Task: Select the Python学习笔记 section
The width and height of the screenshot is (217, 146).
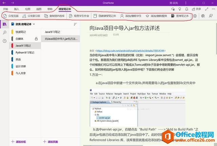Action: point(25,53)
